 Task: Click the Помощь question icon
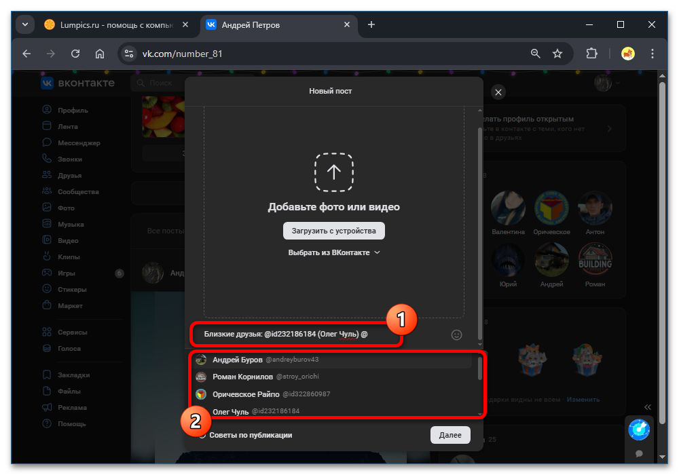pos(47,423)
